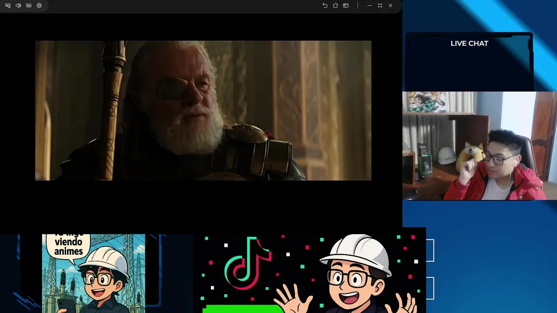Mute audio with the speaker icon
Screen dimensions: 557x313
tap(18, 6)
